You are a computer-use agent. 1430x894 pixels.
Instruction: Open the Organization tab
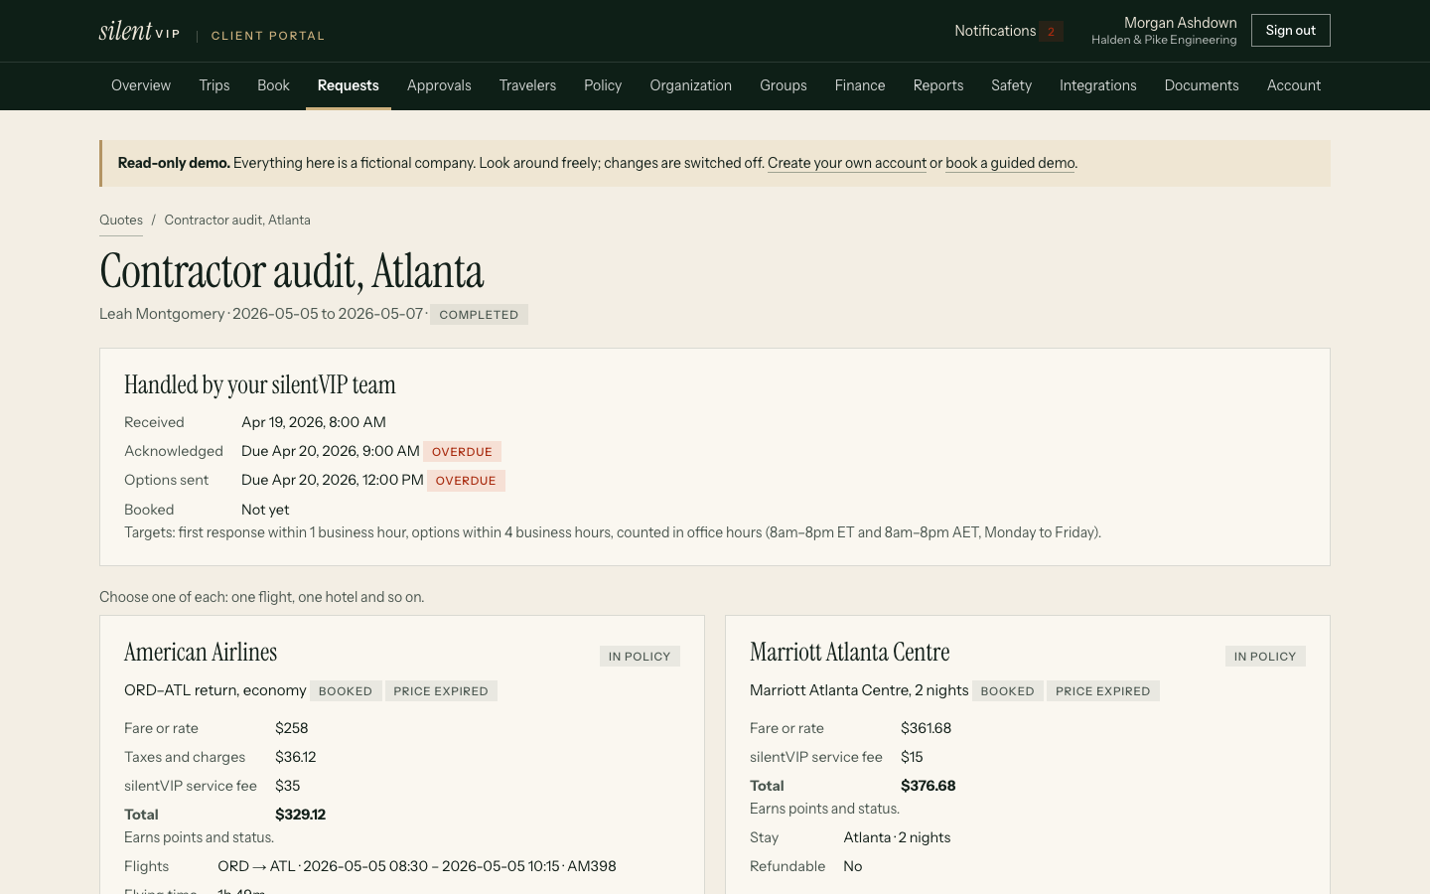[x=691, y=85]
